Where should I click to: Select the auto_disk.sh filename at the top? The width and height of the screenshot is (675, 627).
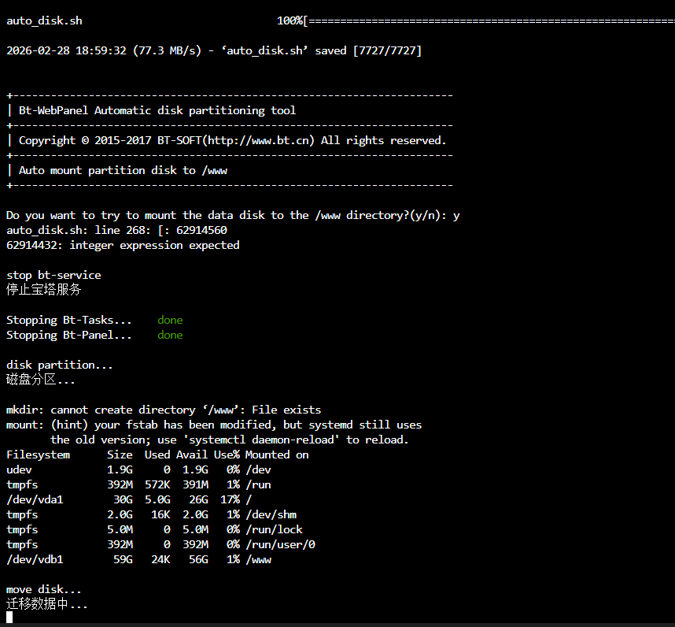click(x=44, y=20)
